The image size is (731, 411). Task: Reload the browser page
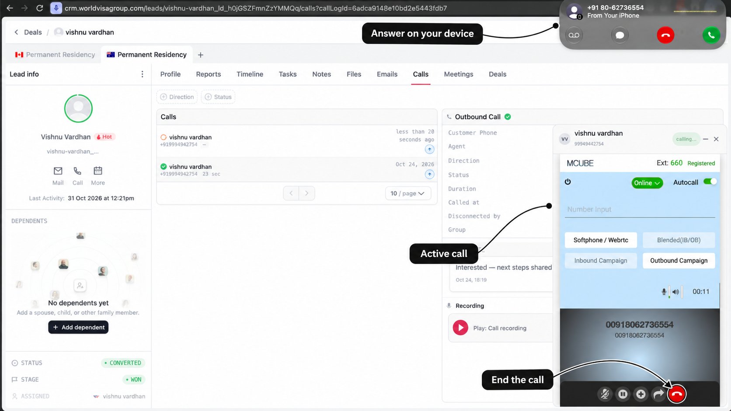(x=39, y=8)
